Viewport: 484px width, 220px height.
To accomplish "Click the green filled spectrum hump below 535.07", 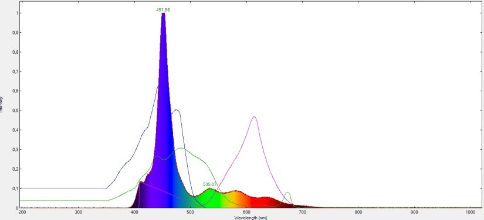I will pos(210,197).
